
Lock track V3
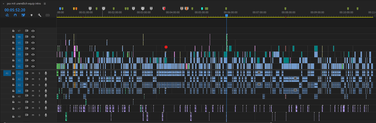point(13,54)
